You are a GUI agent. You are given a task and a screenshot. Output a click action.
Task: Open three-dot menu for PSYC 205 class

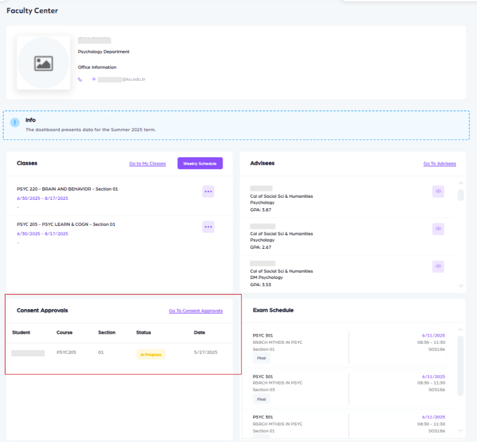(208, 227)
